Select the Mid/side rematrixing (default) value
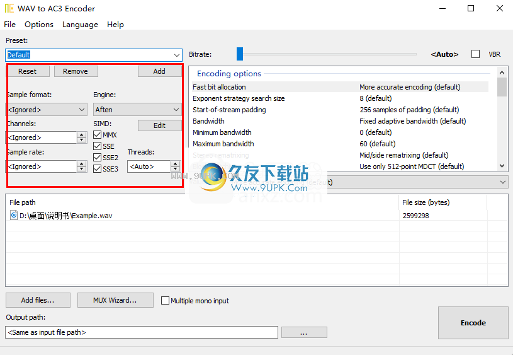The image size is (513, 355). pyautogui.click(x=403, y=155)
